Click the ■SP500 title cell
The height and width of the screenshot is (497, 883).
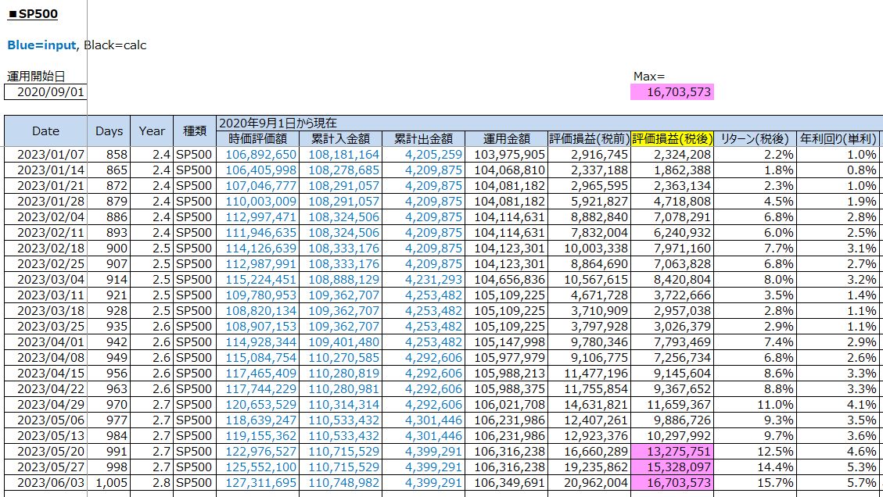pyautogui.click(x=33, y=14)
